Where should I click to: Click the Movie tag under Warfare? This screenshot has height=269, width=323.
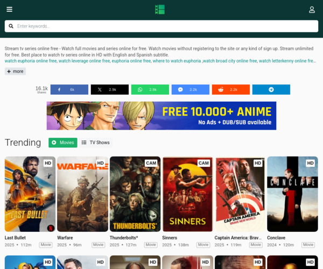tap(99, 245)
